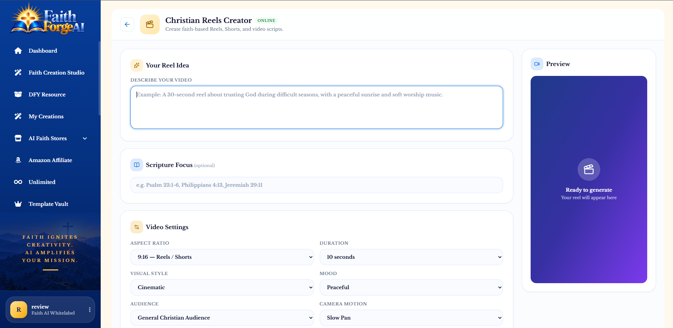Click the My Creations wand icon
The width and height of the screenshot is (673, 328).
(18, 117)
